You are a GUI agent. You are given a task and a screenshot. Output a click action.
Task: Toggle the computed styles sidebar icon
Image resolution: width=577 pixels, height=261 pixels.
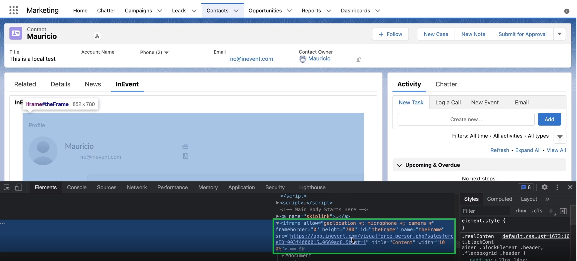point(563,211)
